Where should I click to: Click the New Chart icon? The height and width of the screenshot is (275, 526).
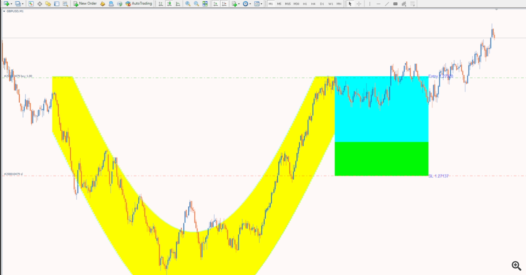tap(6, 4)
